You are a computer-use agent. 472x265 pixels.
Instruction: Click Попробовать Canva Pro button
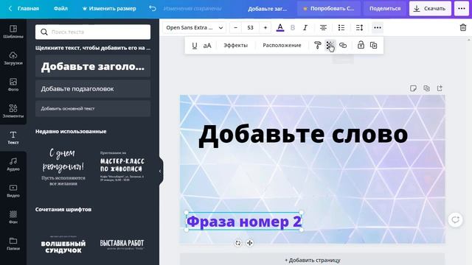329,8
